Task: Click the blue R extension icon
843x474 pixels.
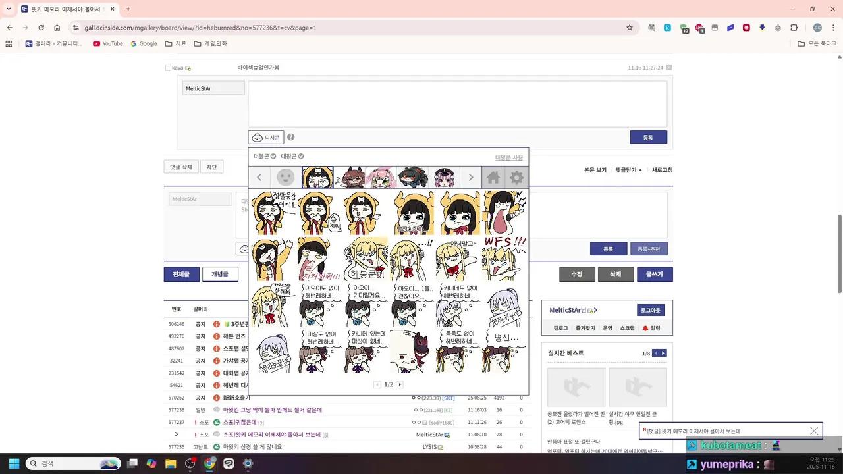Action: (x=667, y=28)
